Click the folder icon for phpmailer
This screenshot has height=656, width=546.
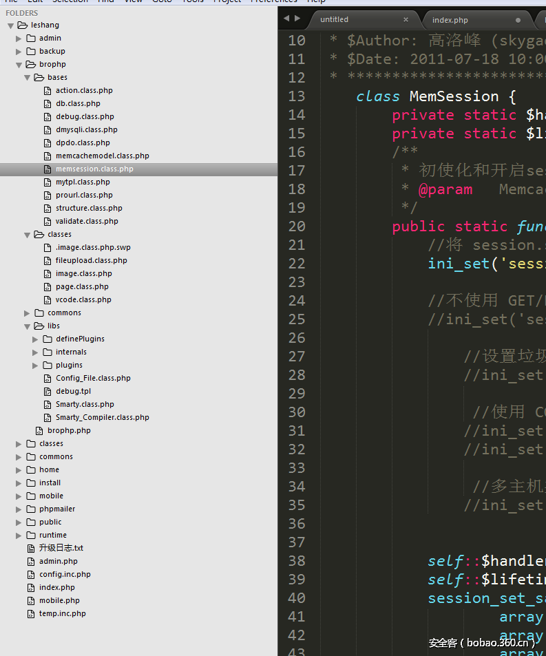point(32,509)
